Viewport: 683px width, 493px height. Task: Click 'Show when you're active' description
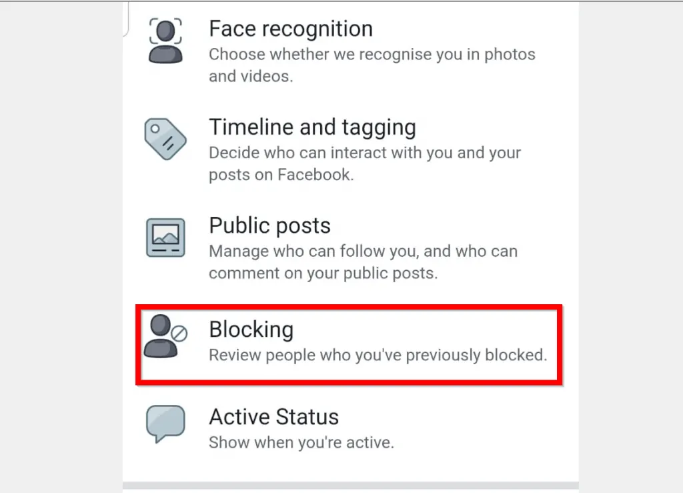pyautogui.click(x=302, y=442)
